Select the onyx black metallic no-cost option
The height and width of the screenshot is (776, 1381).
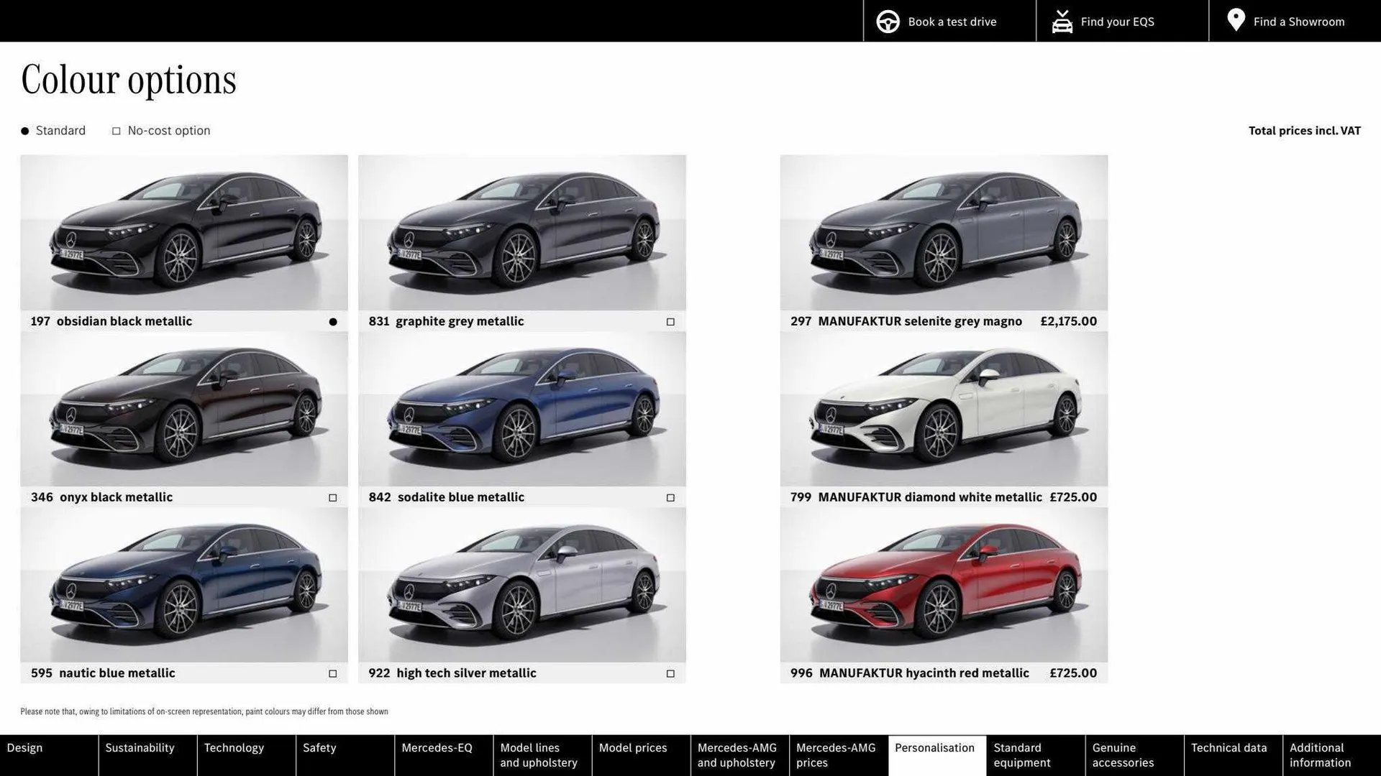tap(332, 496)
